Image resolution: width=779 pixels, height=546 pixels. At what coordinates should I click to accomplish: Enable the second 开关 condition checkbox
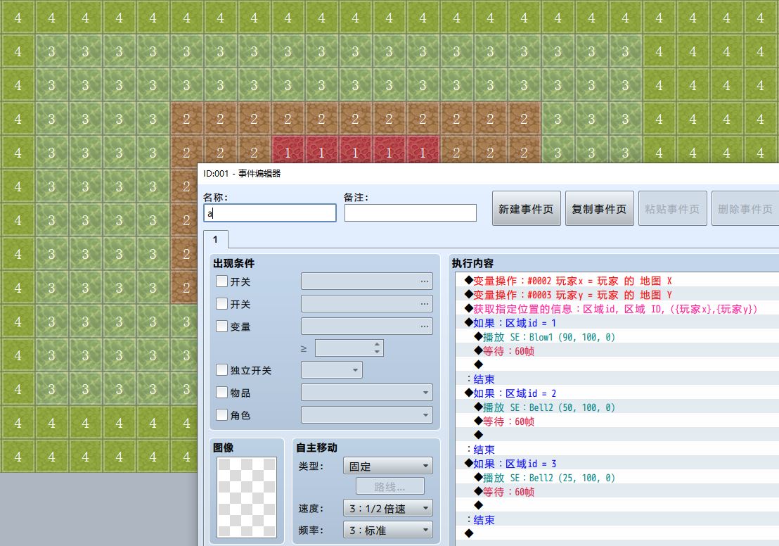222,304
